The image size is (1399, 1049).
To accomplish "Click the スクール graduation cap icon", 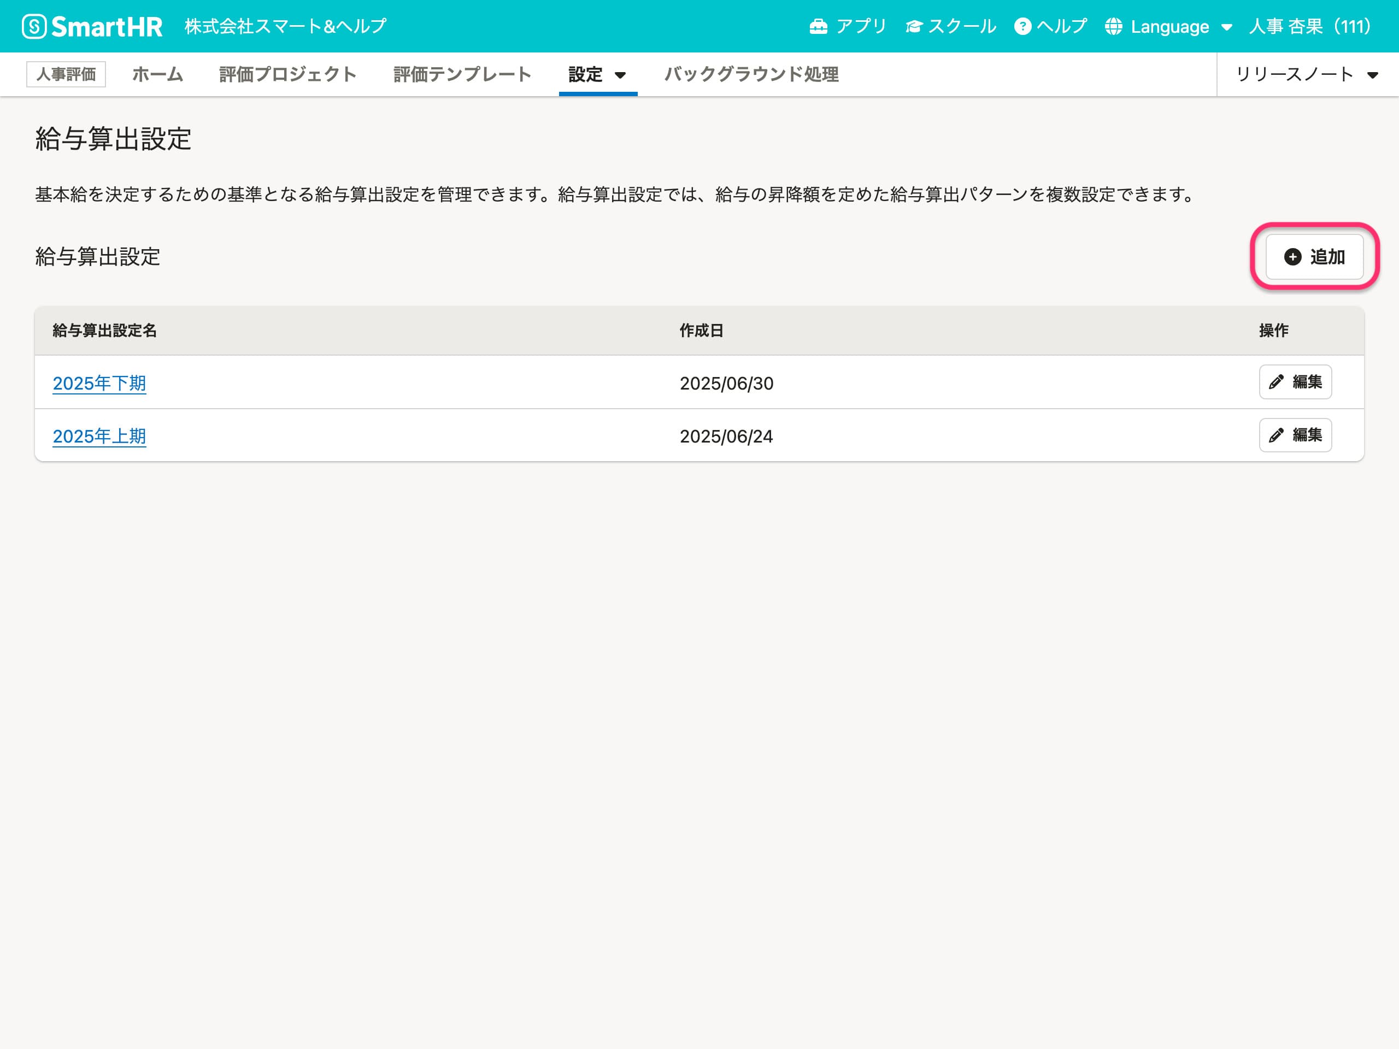I will click(x=914, y=27).
